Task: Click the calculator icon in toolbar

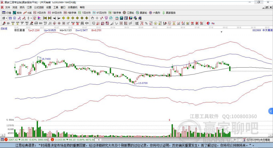Action: [121, 18]
